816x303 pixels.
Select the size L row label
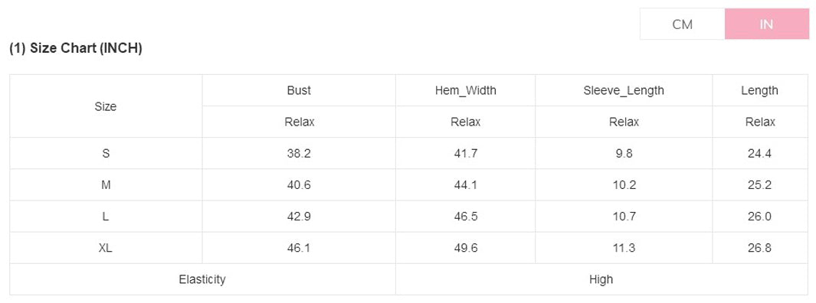(106, 217)
